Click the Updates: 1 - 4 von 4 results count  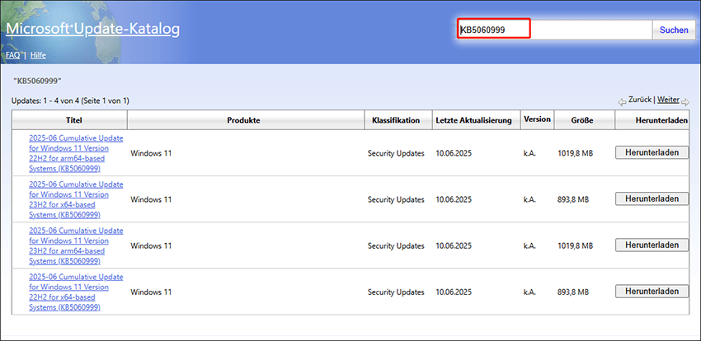70,100
